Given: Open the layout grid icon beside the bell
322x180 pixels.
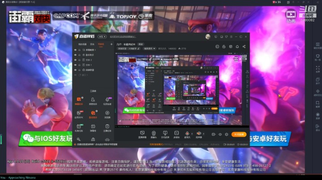Looking at the screenshot, I should pyautogui.click(x=231, y=47).
